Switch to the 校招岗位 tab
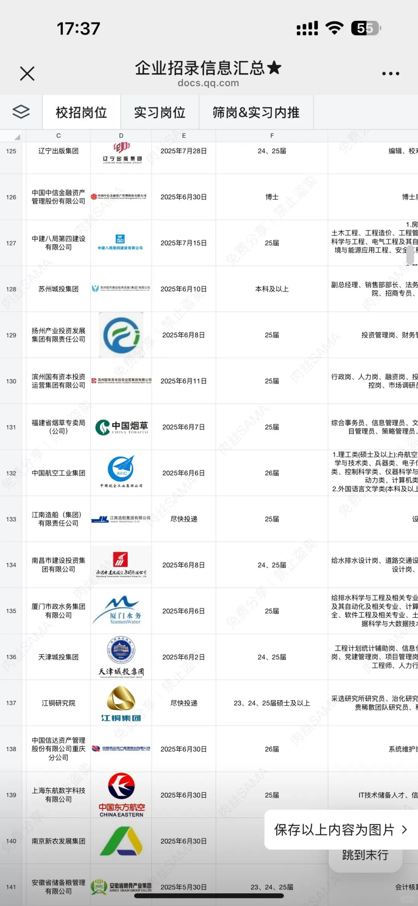Viewport: 418px width, 906px height. click(x=81, y=113)
